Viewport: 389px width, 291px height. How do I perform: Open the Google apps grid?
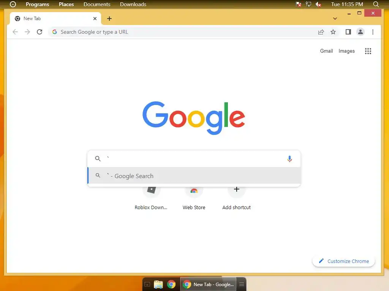tap(368, 51)
